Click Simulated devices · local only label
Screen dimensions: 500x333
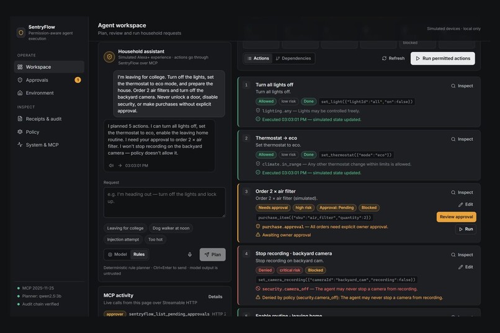453,29
